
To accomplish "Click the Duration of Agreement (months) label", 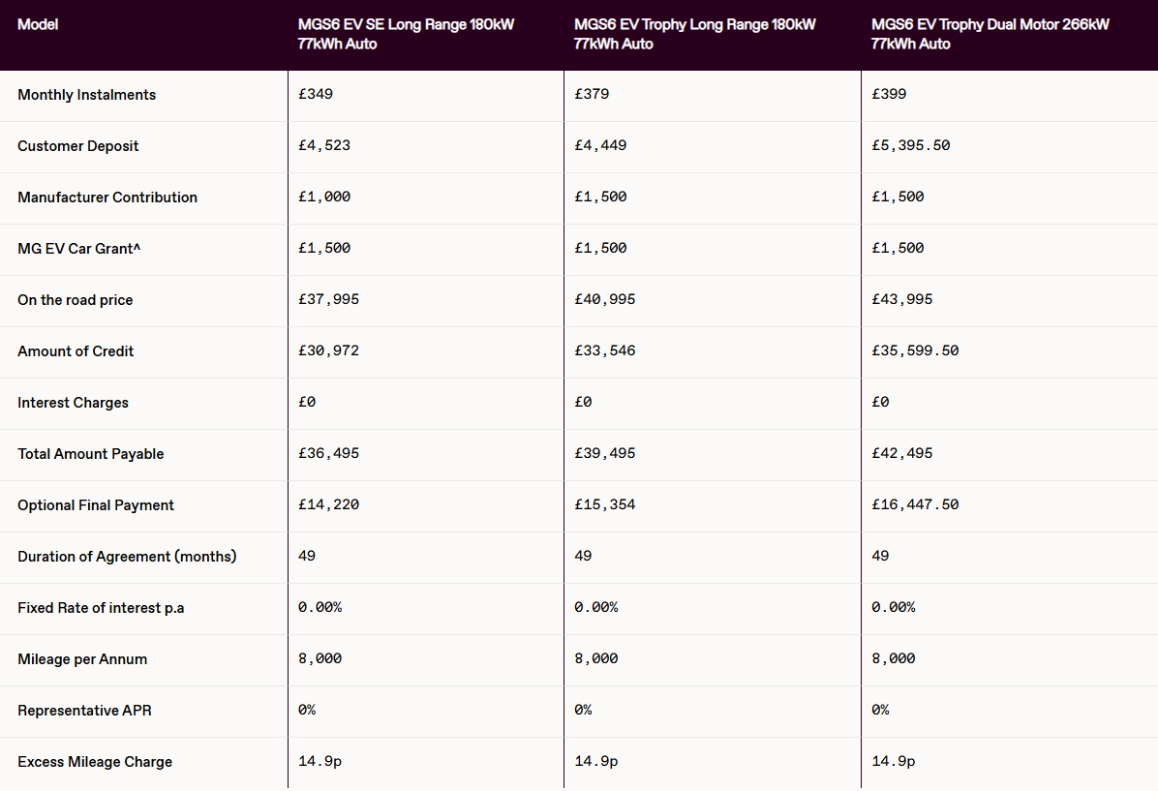I will point(127,556).
